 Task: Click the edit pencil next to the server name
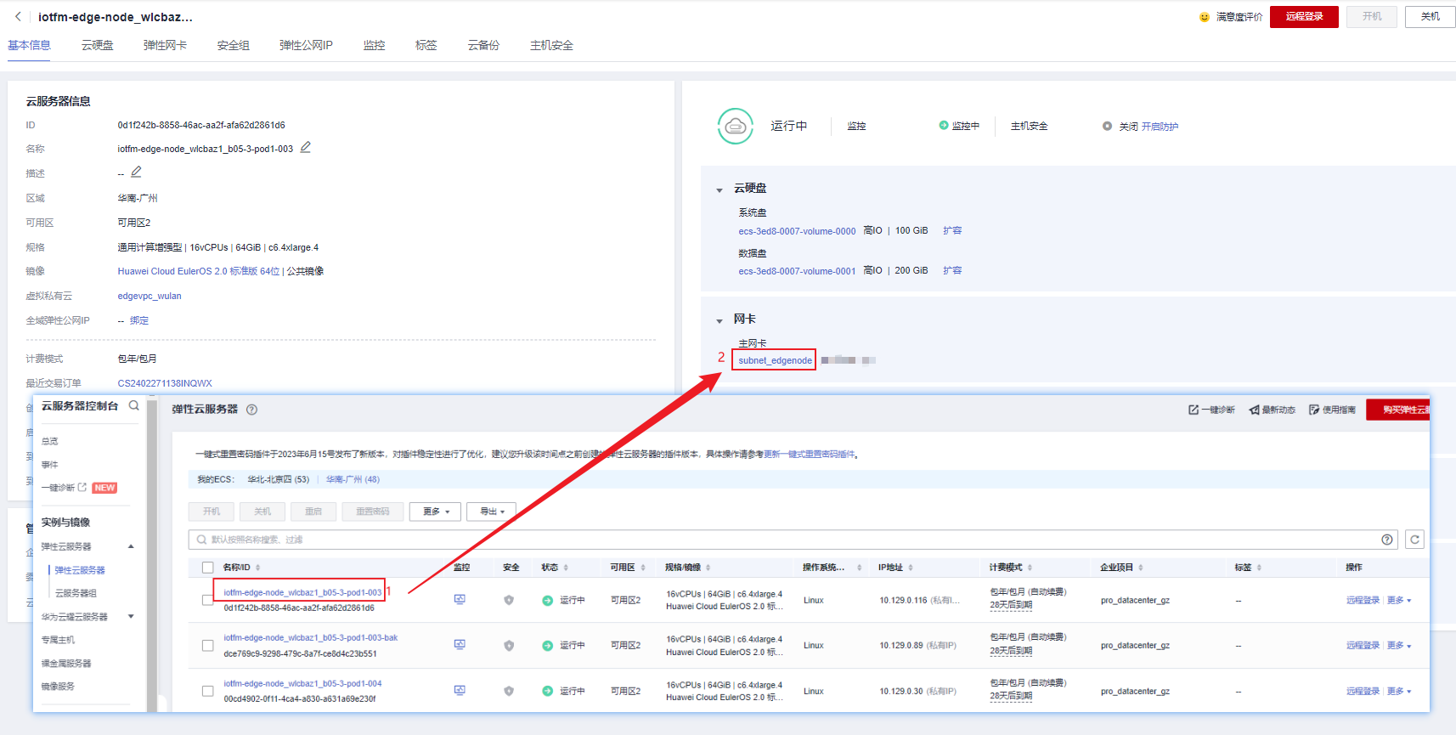306,147
